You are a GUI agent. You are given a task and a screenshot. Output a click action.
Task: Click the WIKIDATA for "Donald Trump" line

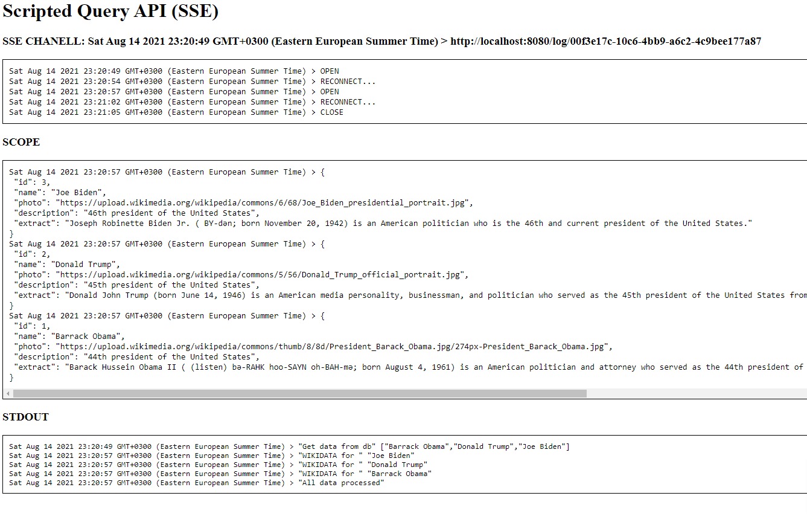(218, 465)
